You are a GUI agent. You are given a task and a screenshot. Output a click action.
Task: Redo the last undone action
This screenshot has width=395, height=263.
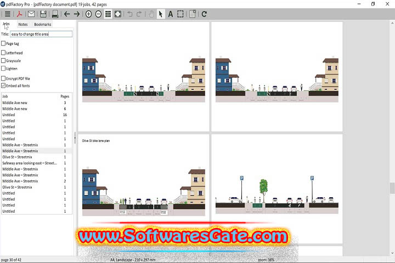coord(139,14)
